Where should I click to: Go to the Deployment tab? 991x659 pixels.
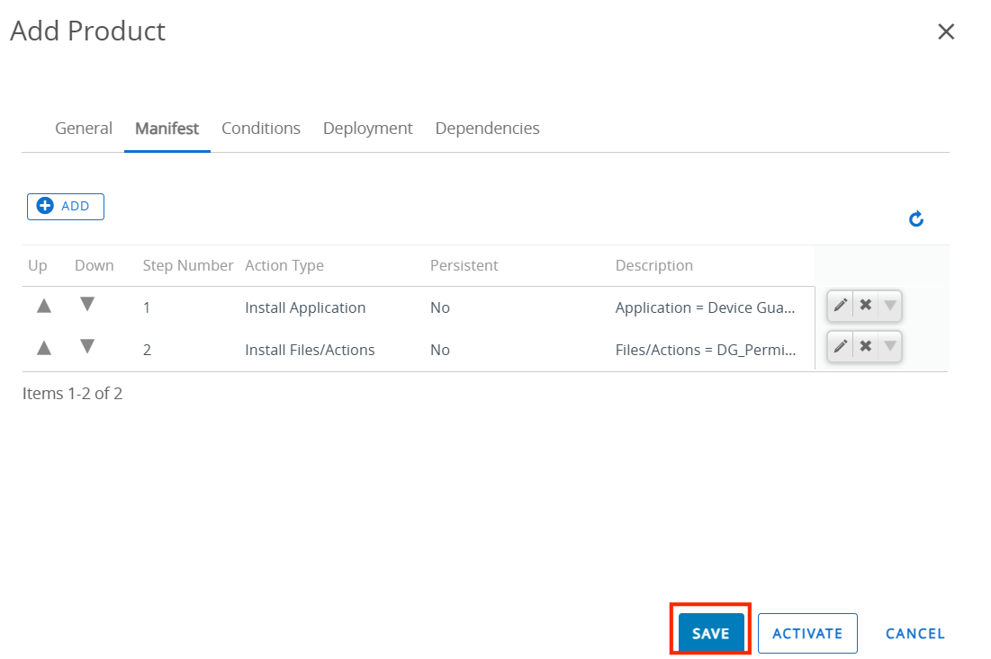pos(367,129)
